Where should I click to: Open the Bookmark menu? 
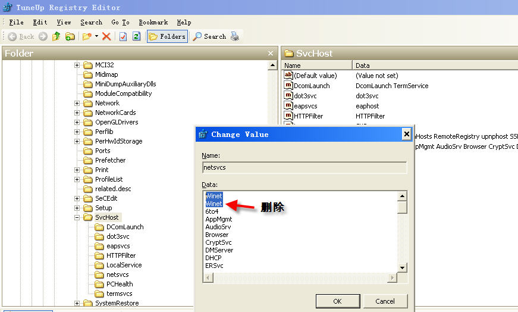(153, 22)
